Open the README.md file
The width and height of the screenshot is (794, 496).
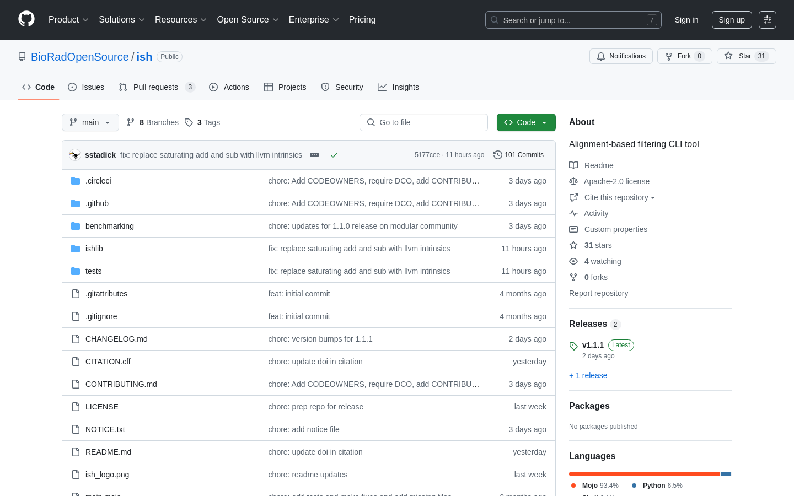pyautogui.click(x=108, y=452)
